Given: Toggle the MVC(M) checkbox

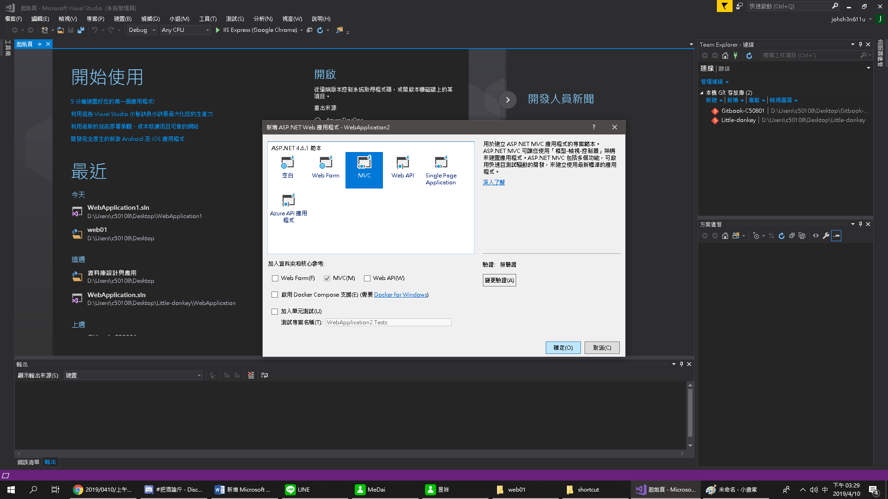Looking at the screenshot, I should coord(327,278).
